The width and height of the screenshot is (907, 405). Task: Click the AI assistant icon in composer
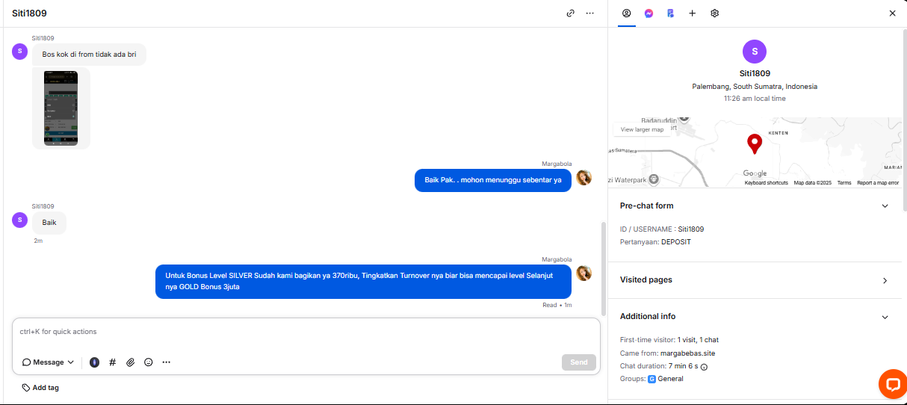(94, 362)
